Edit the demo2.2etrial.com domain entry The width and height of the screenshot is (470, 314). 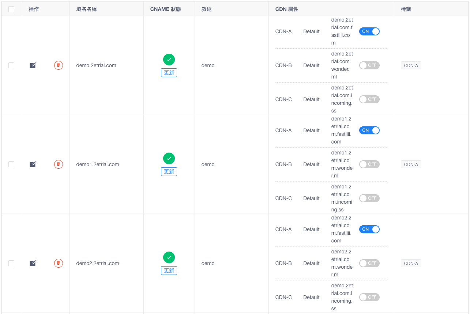point(33,263)
